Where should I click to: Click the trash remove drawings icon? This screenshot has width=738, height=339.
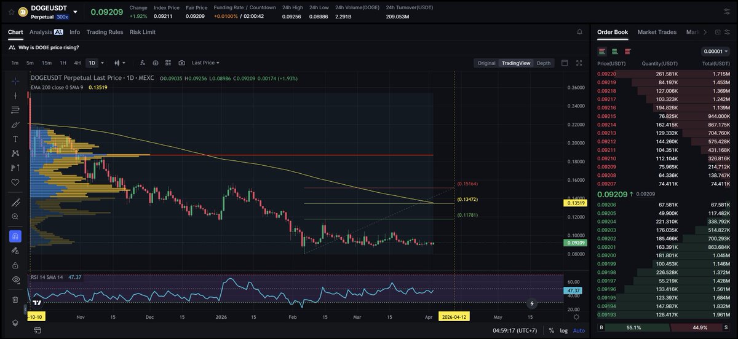pyautogui.click(x=15, y=300)
